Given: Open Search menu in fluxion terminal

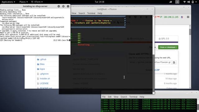Looking at the screenshot, I should 81,13.
